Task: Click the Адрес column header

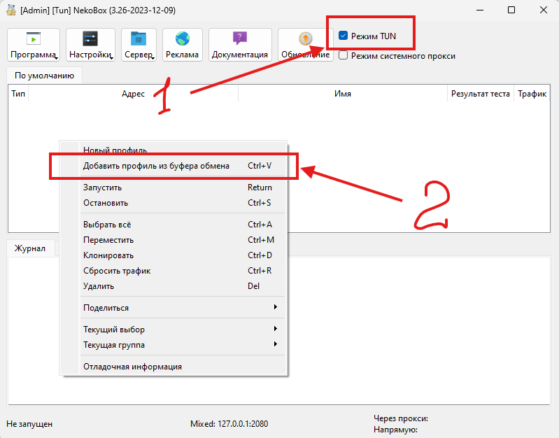Action: point(133,94)
